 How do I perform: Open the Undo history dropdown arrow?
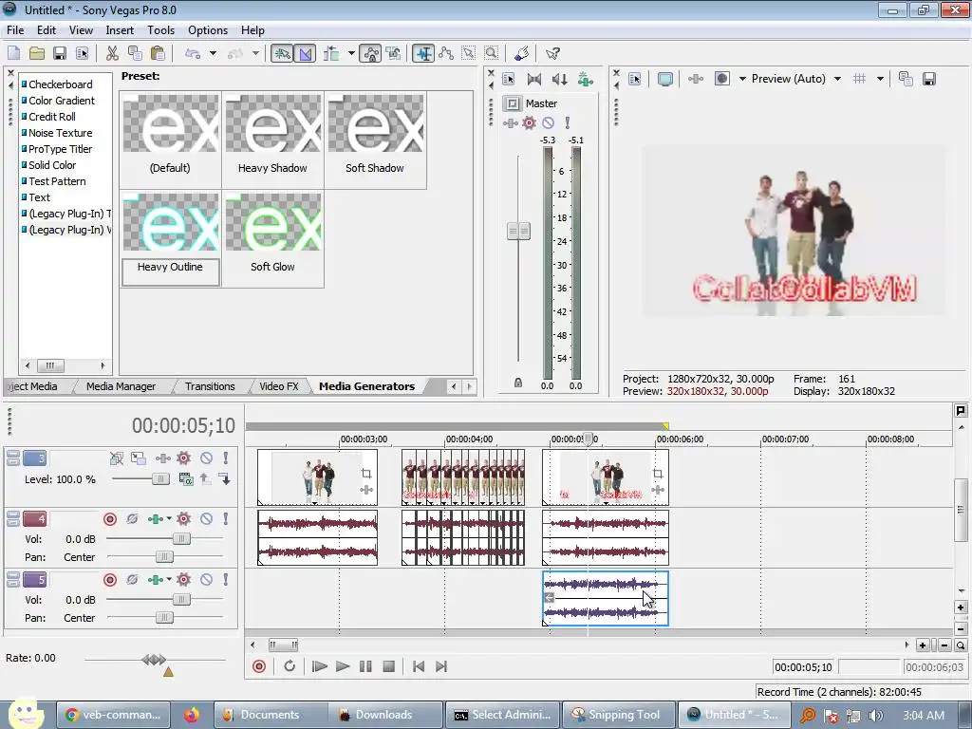point(213,53)
